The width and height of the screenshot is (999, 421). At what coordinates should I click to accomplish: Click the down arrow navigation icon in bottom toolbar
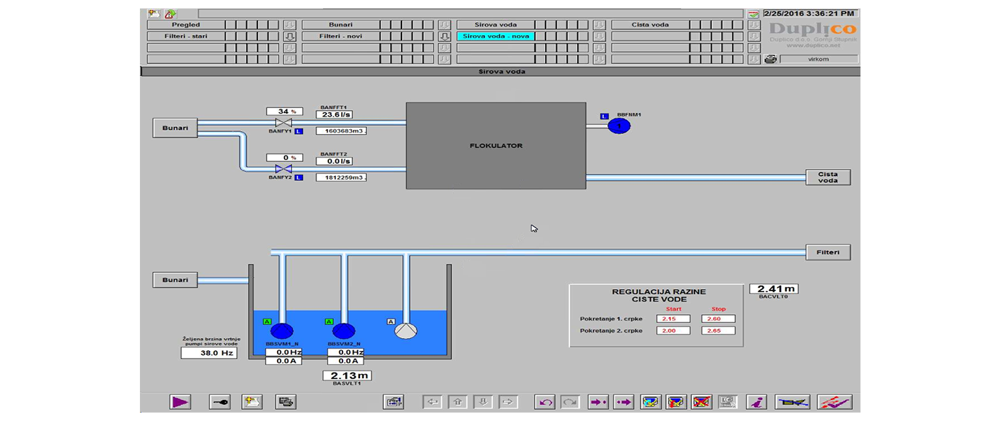pos(483,402)
